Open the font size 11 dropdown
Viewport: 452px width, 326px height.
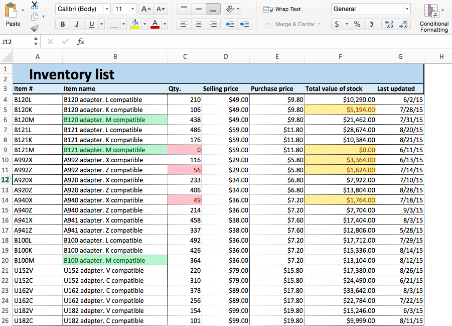pyautogui.click(x=132, y=9)
